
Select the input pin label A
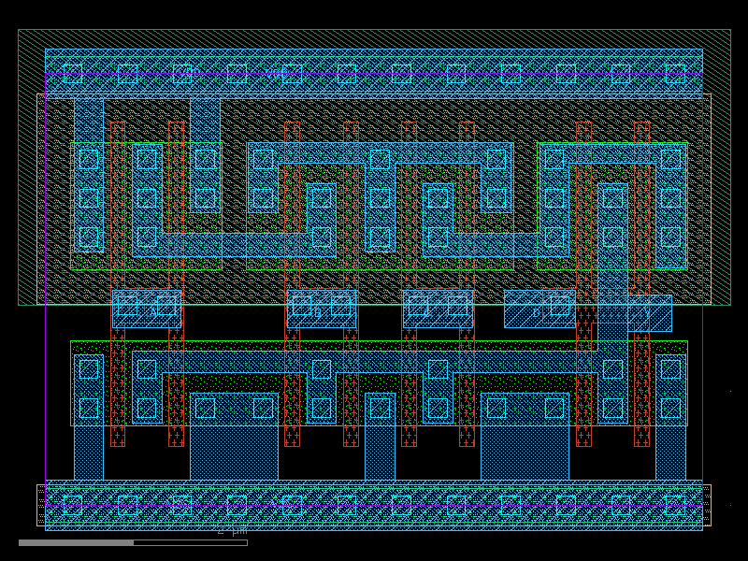[152, 313]
